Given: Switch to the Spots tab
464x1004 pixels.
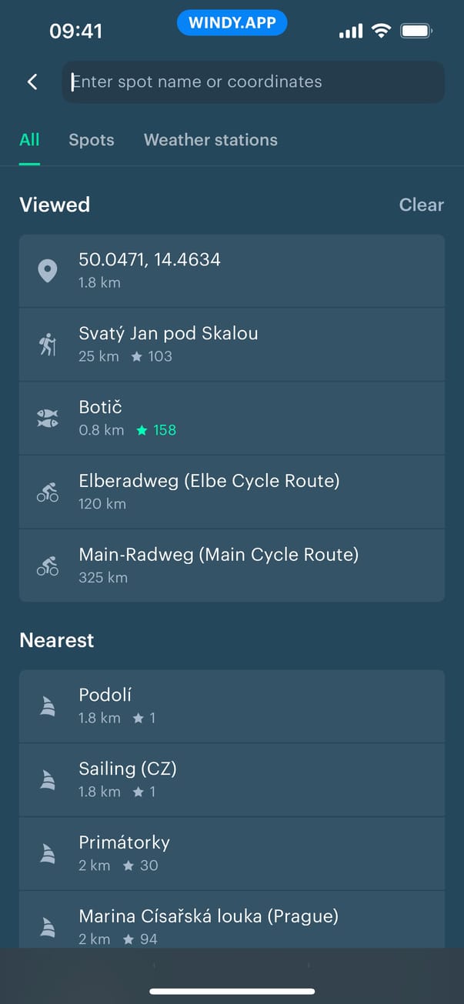Looking at the screenshot, I should [x=91, y=140].
